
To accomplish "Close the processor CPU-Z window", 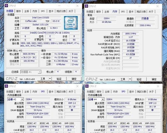I will click(78, 6).
